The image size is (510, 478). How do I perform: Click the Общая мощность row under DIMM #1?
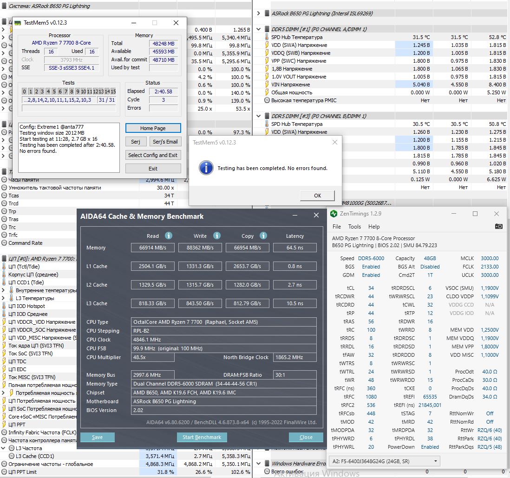[381, 92]
